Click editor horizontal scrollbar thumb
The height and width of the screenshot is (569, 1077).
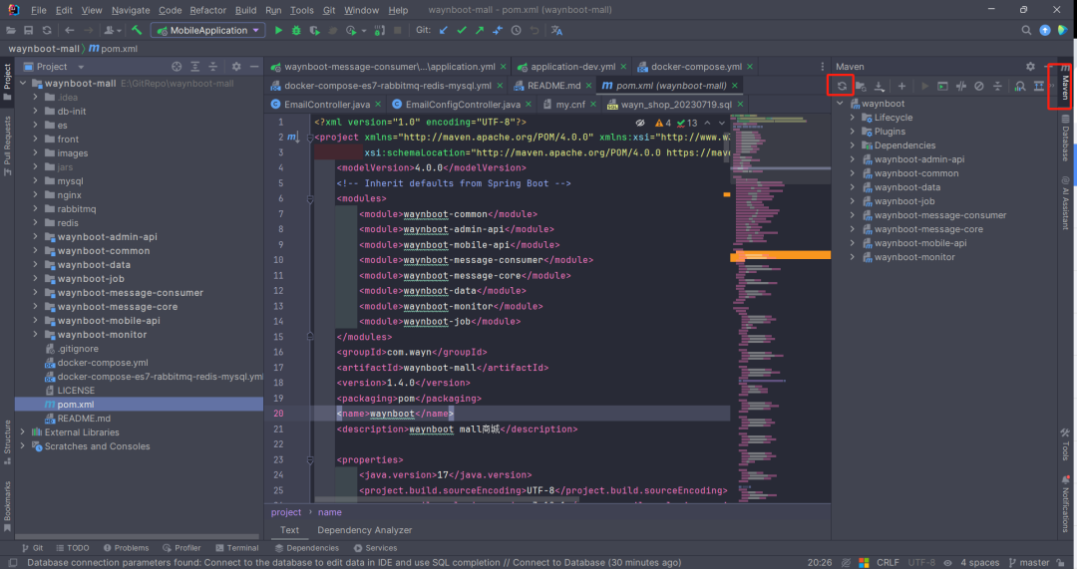[445, 499]
